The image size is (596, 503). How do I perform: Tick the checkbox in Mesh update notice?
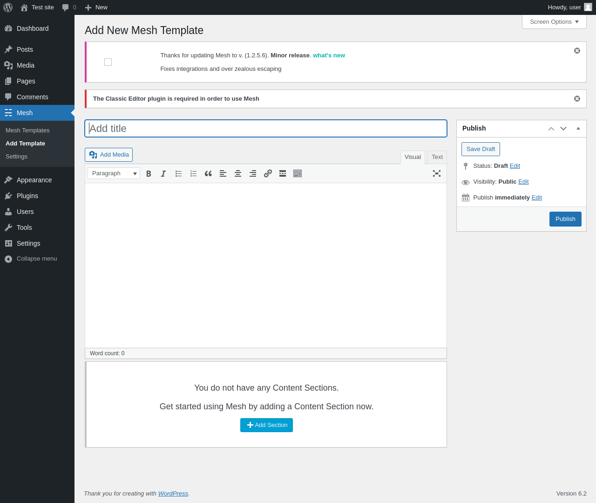(108, 62)
